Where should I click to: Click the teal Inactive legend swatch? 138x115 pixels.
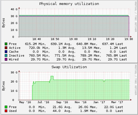pyautogui.click(x=6, y=55)
